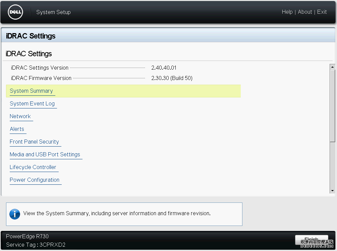Screen dimensions: 337x251
Task: Exit System Setup via the Exit link
Action: click(322, 12)
